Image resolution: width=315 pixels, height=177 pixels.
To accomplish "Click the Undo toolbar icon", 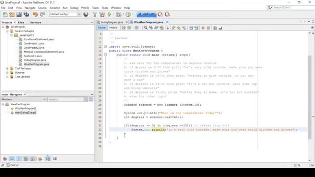I will [x=35, y=14].
